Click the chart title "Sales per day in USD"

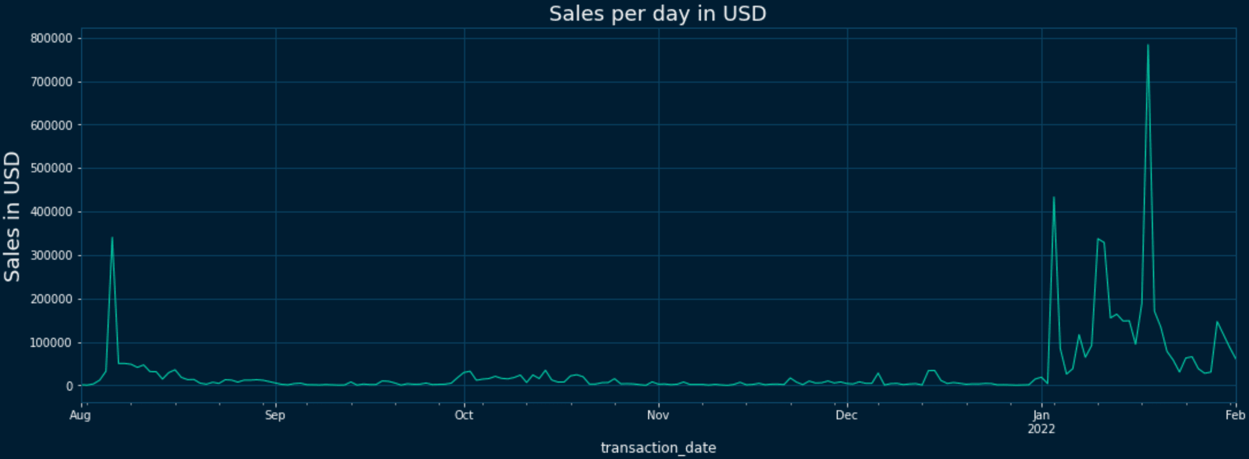tap(657, 14)
